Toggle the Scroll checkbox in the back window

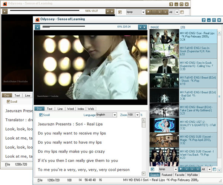9,102
